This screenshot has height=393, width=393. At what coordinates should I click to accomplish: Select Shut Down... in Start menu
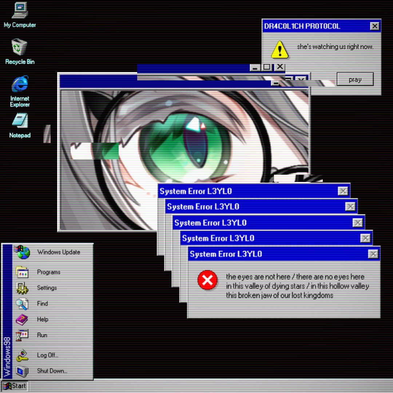(x=53, y=371)
